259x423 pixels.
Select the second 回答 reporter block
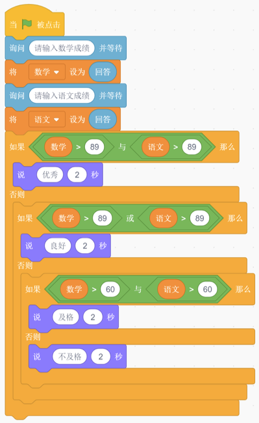pyautogui.click(x=103, y=120)
